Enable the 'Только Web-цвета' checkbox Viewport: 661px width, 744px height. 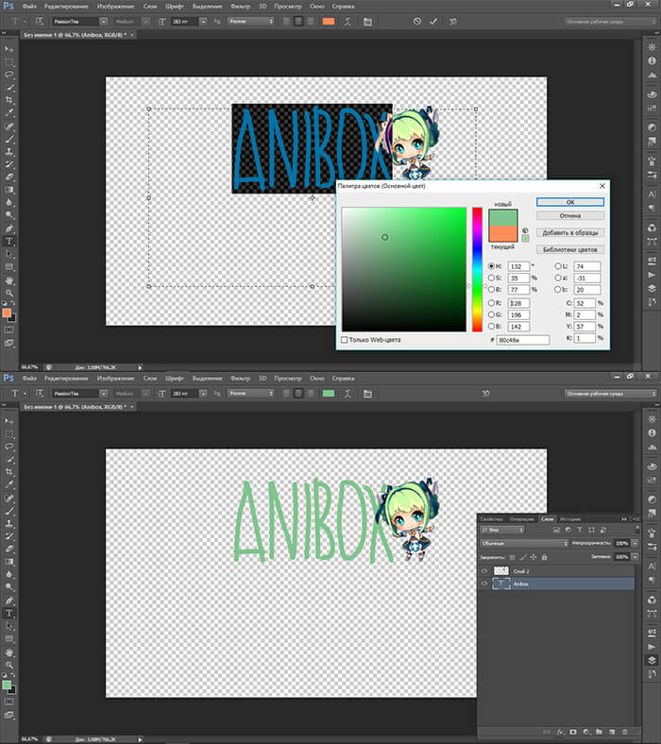[344, 339]
